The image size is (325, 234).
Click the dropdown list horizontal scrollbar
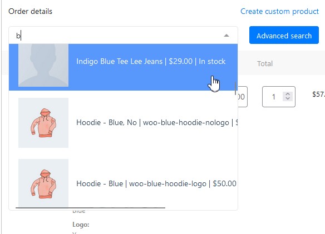pos(90,207)
